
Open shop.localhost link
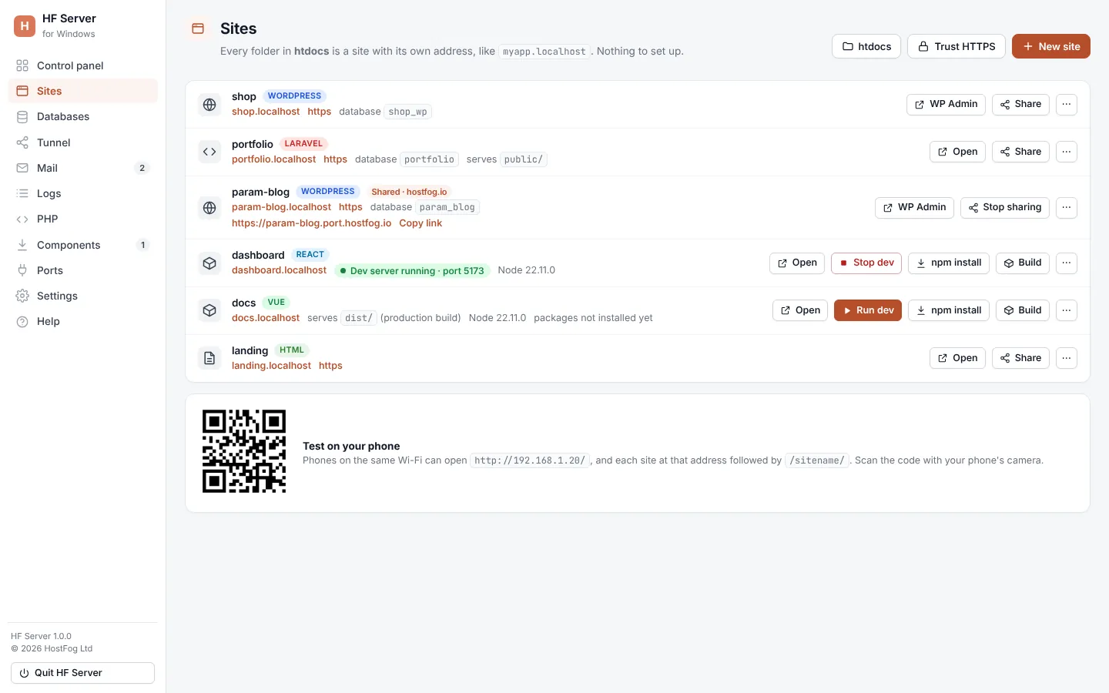(x=266, y=112)
